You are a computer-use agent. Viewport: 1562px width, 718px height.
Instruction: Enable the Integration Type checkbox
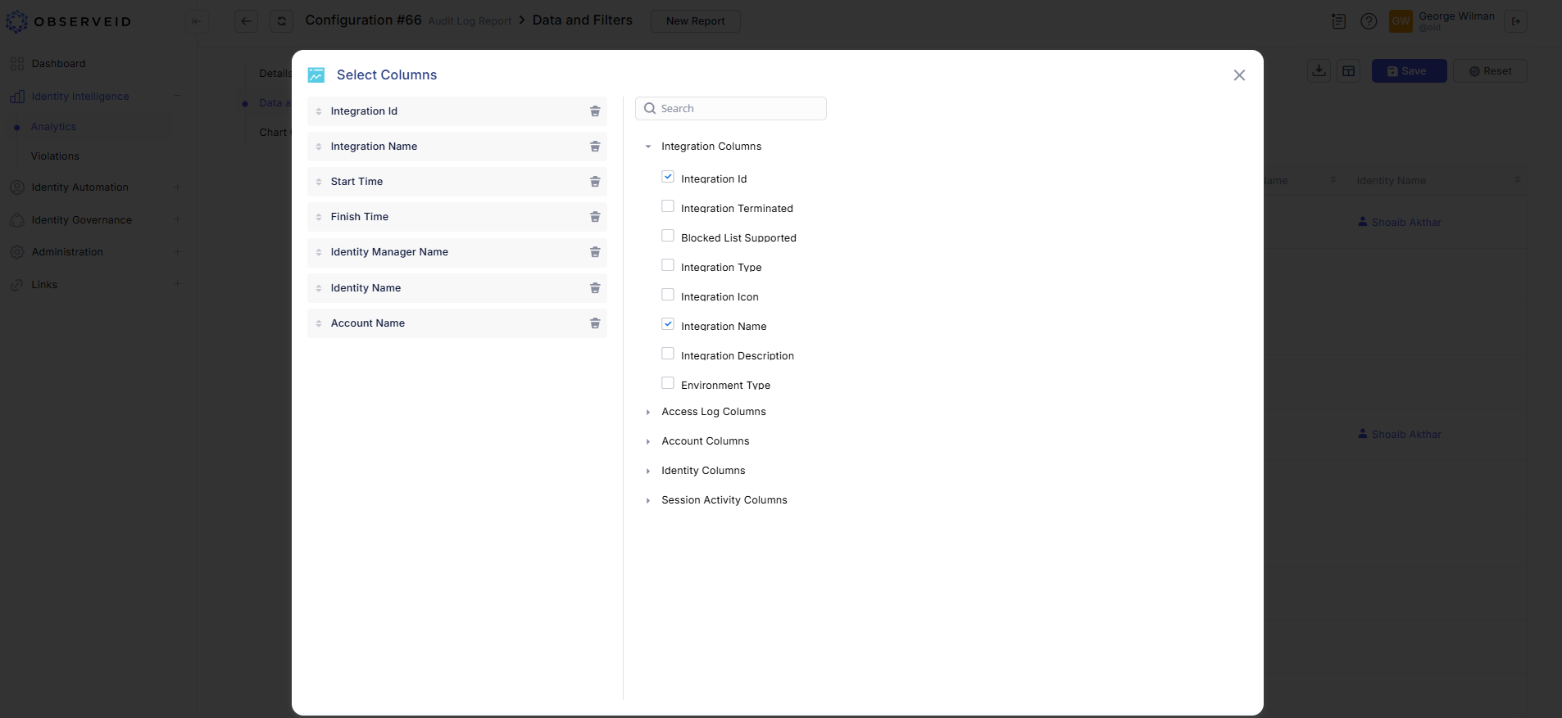pos(668,265)
